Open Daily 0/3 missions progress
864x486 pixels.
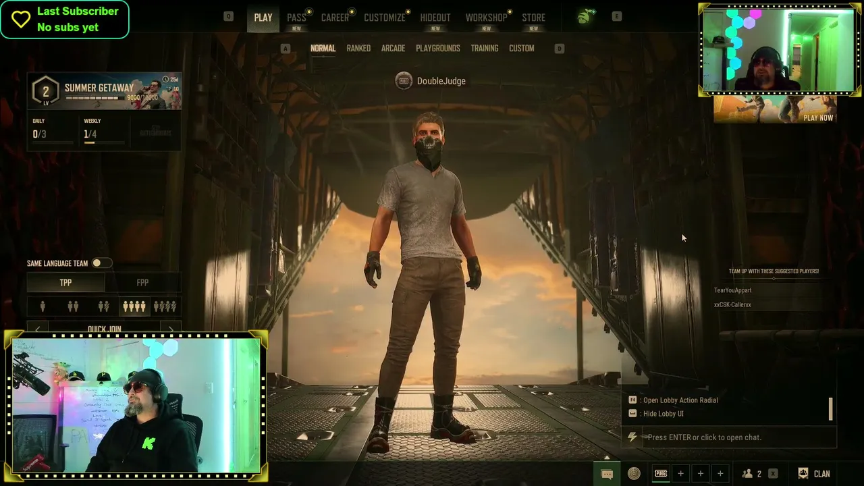[x=53, y=130]
